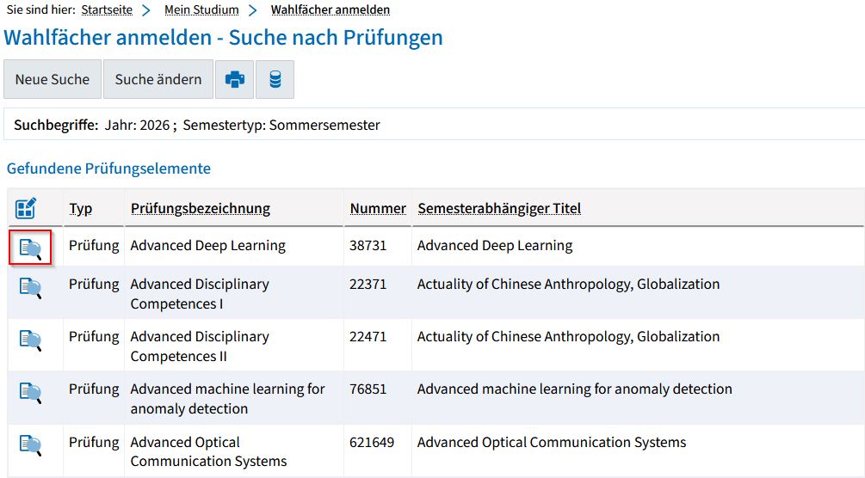Click Advanced machine learning for anomaly detection title
This screenshot has height=478, width=865.
coord(574,389)
